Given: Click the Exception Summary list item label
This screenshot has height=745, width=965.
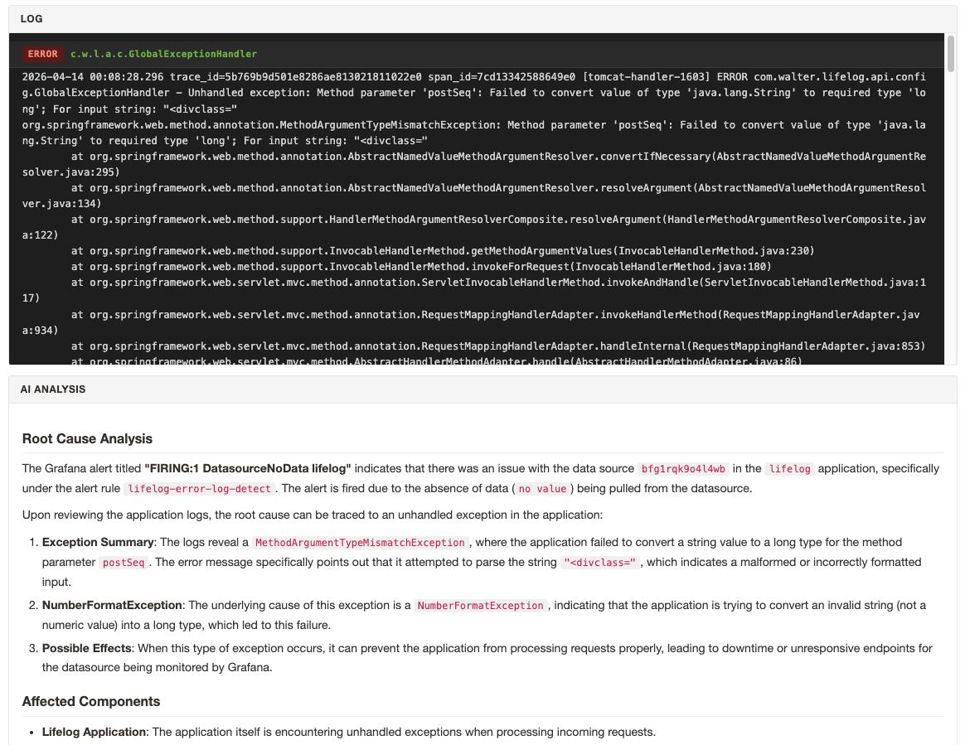Looking at the screenshot, I should coord(98,542).
